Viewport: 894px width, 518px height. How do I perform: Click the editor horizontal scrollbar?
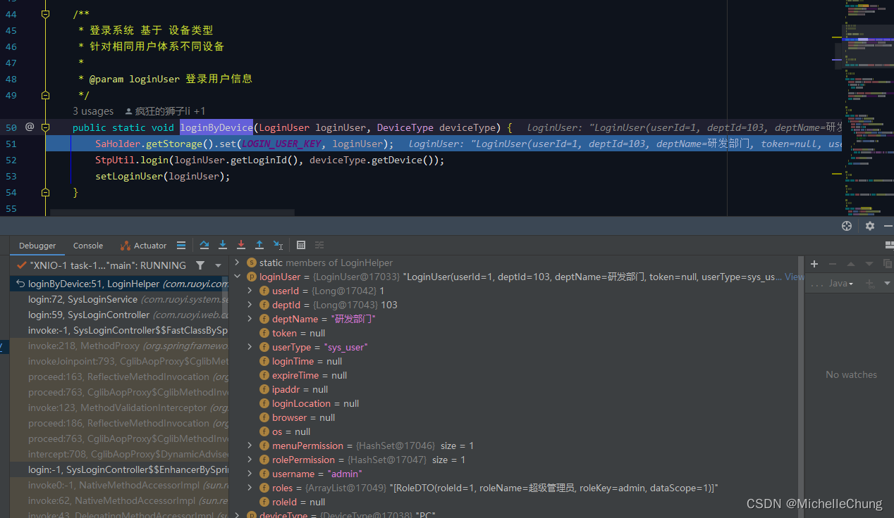pos(172,212)
